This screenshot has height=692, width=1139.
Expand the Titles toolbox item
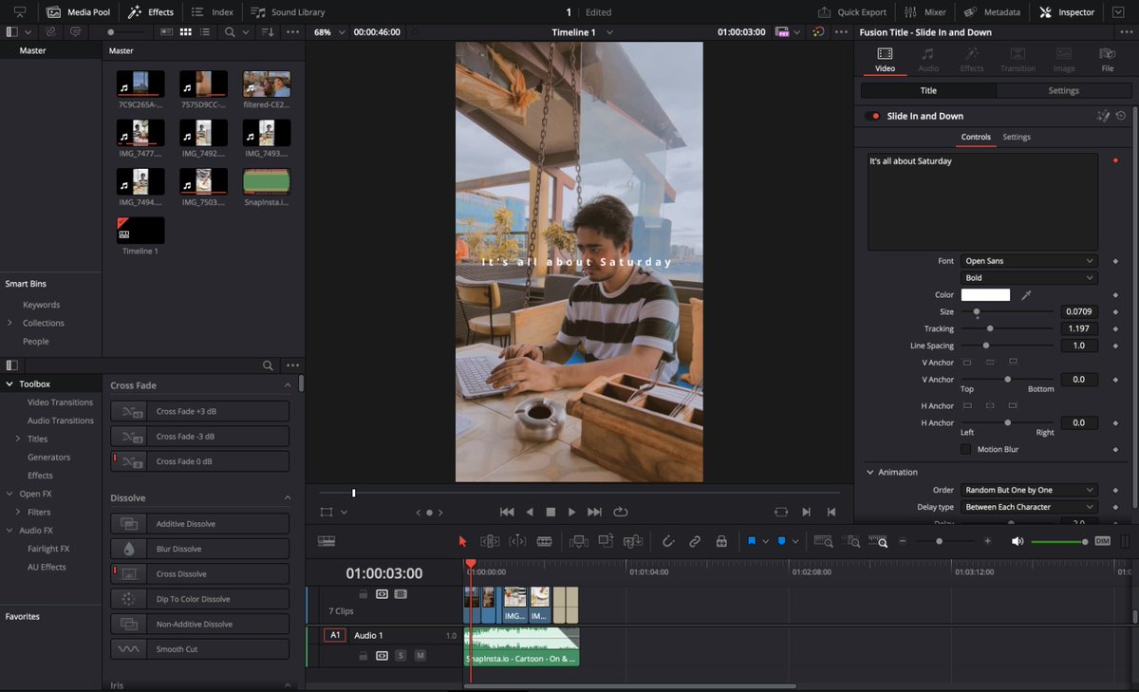(17, 439)
